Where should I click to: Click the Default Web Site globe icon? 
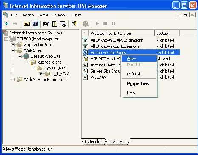coord(26,56)
